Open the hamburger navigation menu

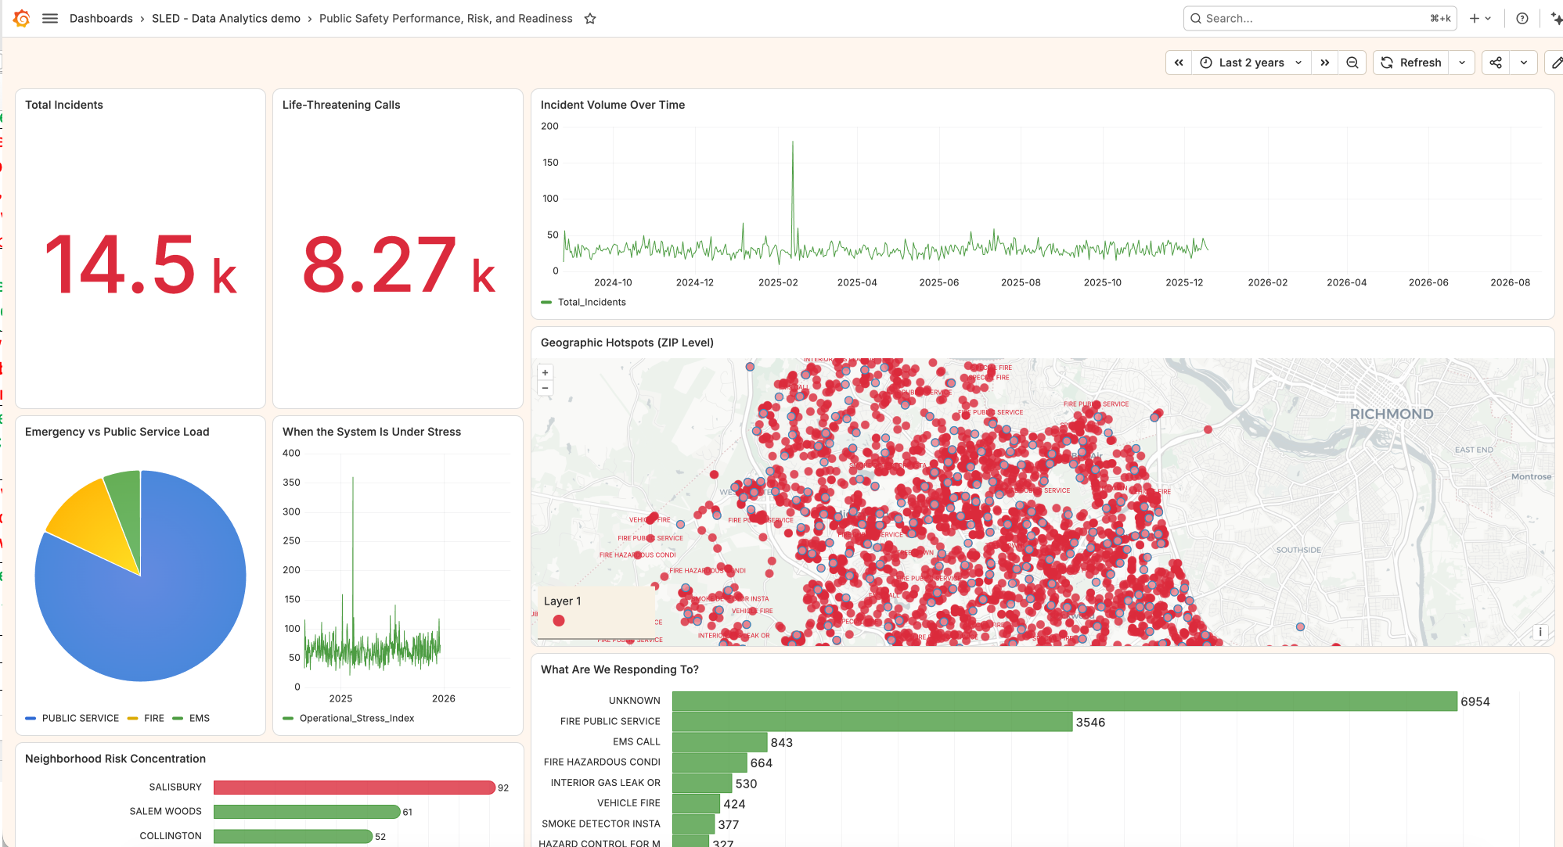[50, 18]
